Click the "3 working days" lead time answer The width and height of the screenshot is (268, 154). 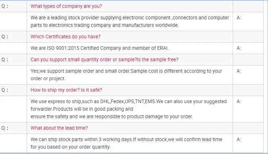(x=126, y=143)
